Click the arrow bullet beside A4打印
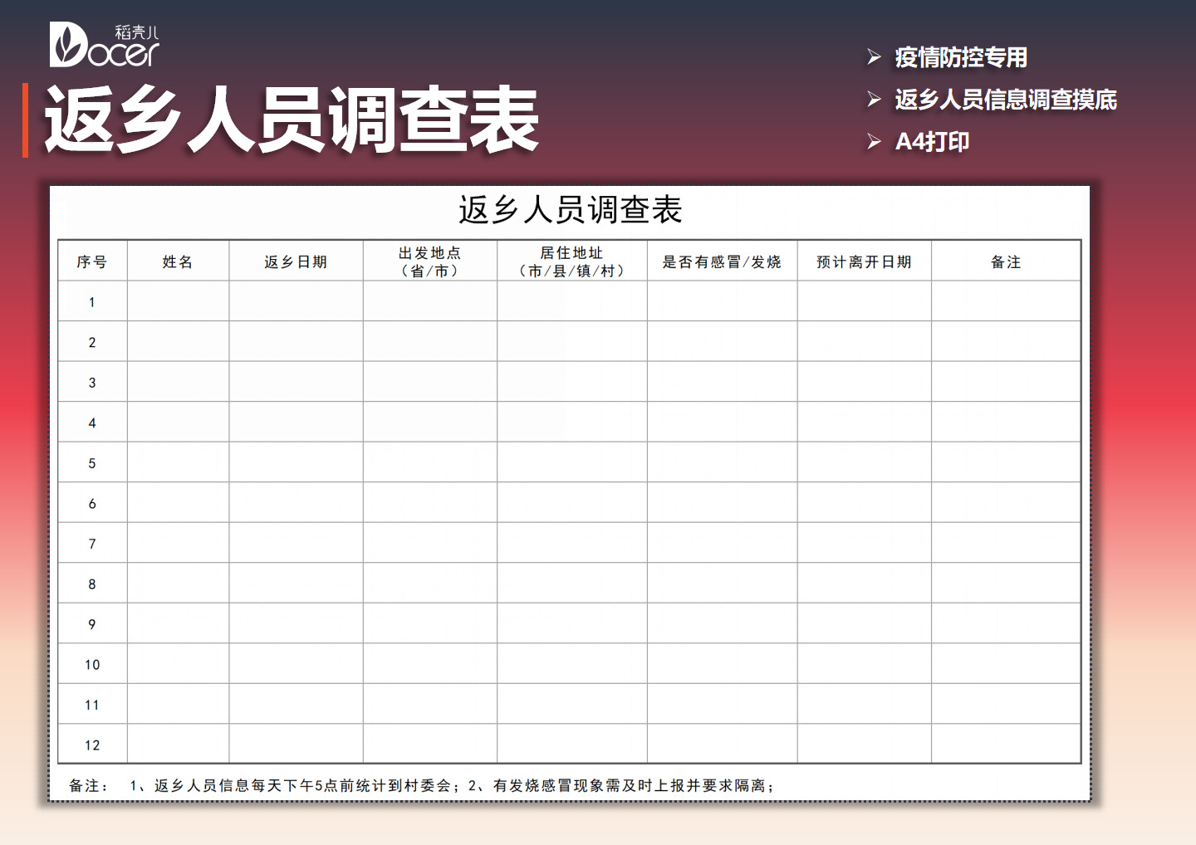1196x845 pixels. pyautogui.click(x=873, y=141)
